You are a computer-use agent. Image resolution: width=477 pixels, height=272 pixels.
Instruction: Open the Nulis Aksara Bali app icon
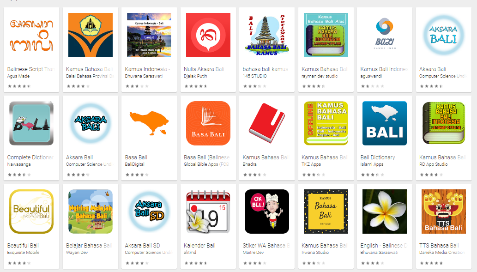208,35
